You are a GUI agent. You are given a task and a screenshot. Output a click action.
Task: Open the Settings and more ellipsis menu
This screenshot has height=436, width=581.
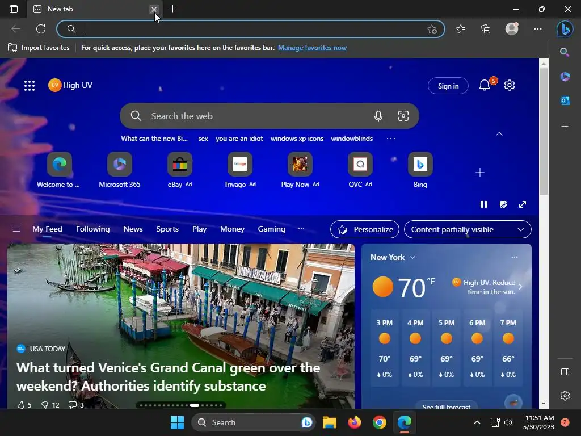pyautogui.click(x=538, y=29)
